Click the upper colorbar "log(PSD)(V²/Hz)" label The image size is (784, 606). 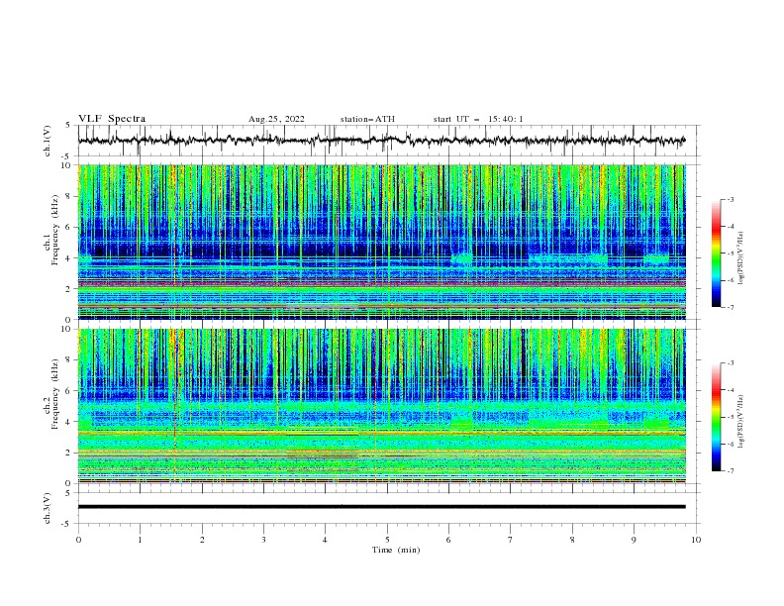pyautogui.click(x=741, y=258)
